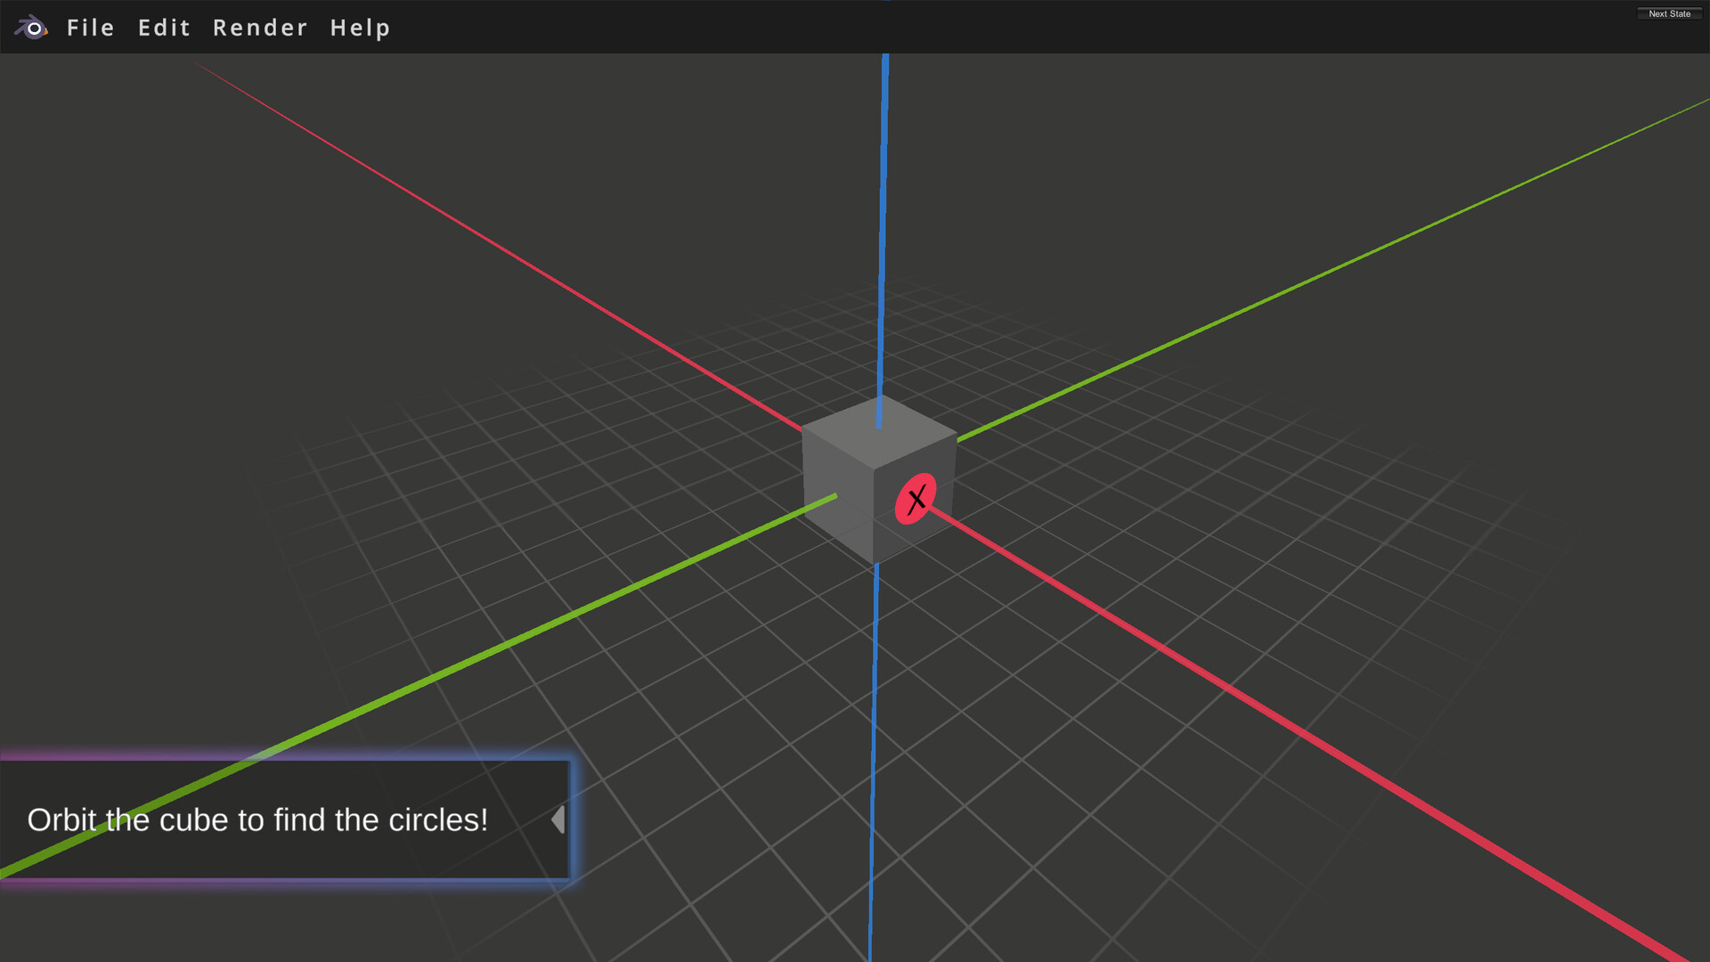Open the File menu
This screenshot has width=1710, height=962.
click(90, 28)
